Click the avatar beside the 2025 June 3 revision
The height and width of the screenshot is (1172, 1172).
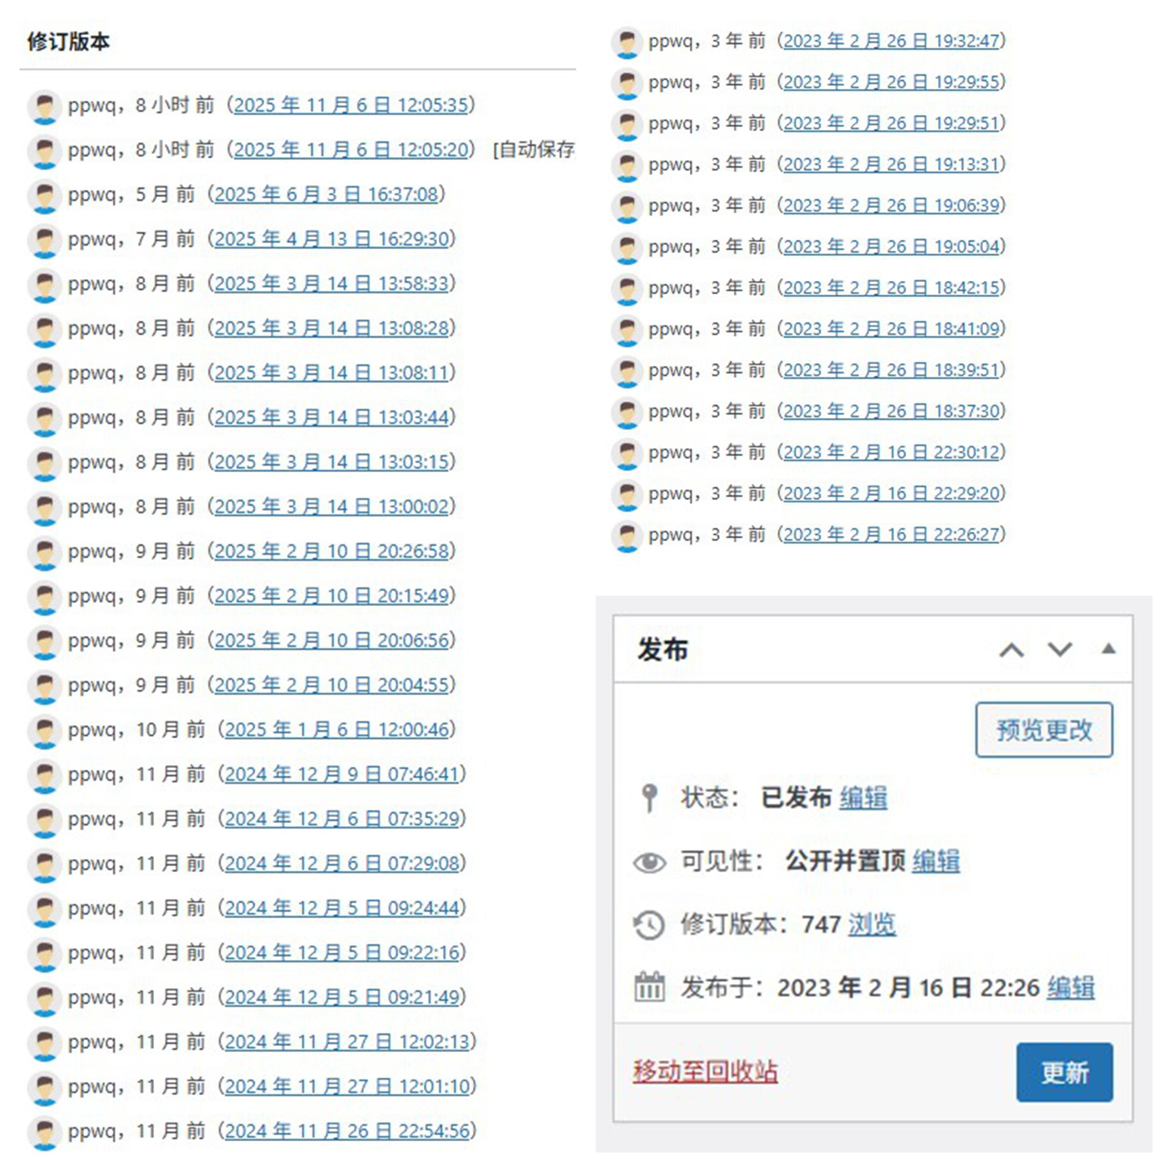44,196
